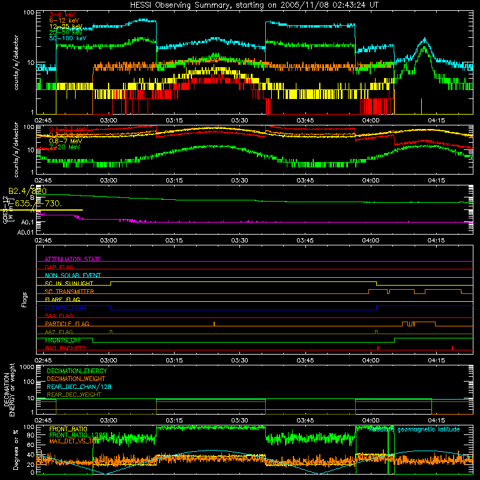Viewport: 480px width, 480px height.
Task: Select the SC_IN_SUNLIGHT flag label
Action: [x=69, y=283]
